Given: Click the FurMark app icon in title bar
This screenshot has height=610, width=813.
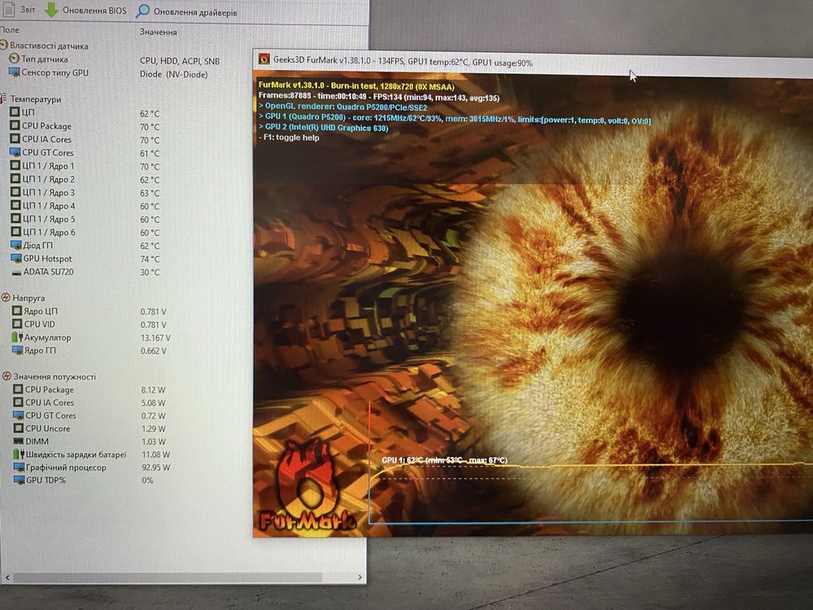Looking at the screenshot, I should 264,59.
